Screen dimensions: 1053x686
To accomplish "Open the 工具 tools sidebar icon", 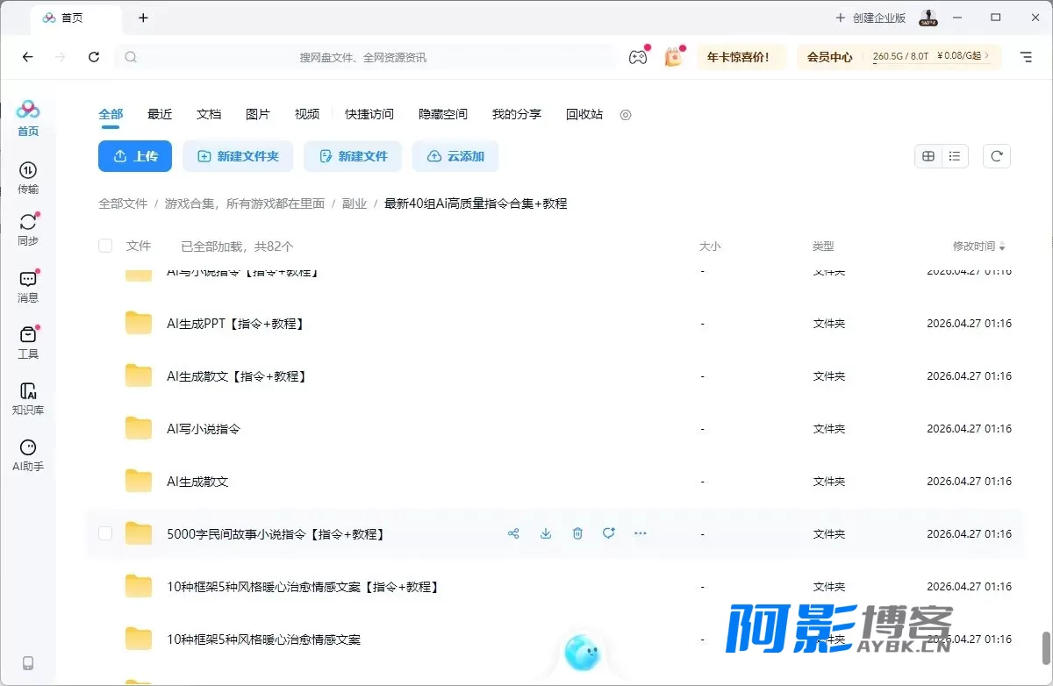I will [28, 343].
